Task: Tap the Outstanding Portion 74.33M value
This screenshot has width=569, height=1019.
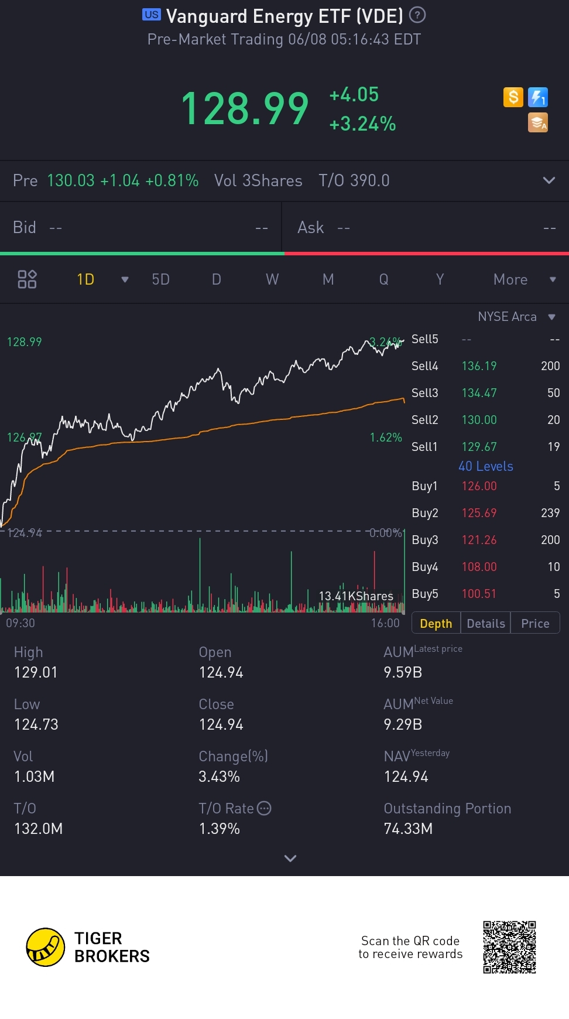Action: point(409,829)
